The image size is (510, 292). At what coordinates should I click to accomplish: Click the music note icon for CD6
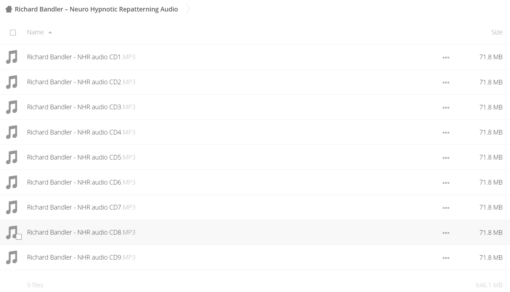[12, 182]
